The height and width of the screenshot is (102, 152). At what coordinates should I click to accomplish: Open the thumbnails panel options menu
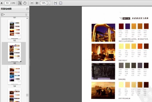coord(3,15)
